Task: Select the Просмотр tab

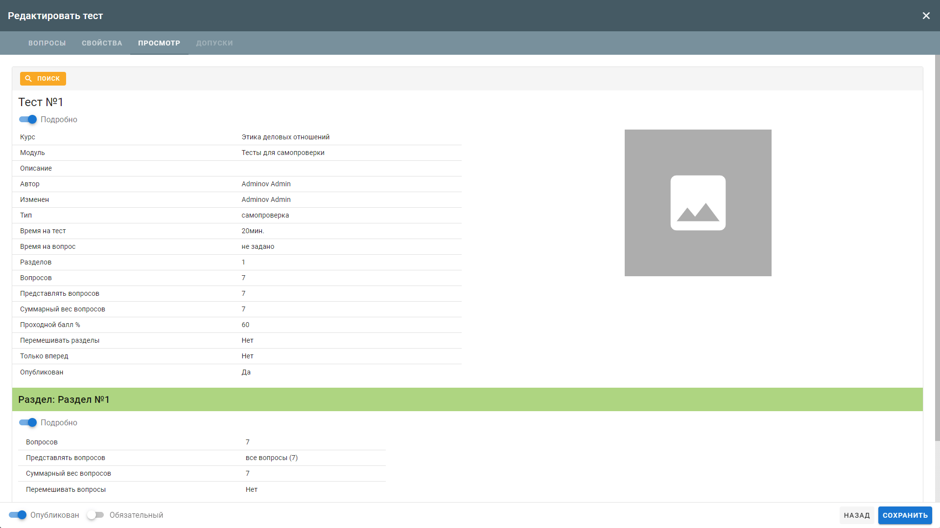Action: (x=159, y=43)
